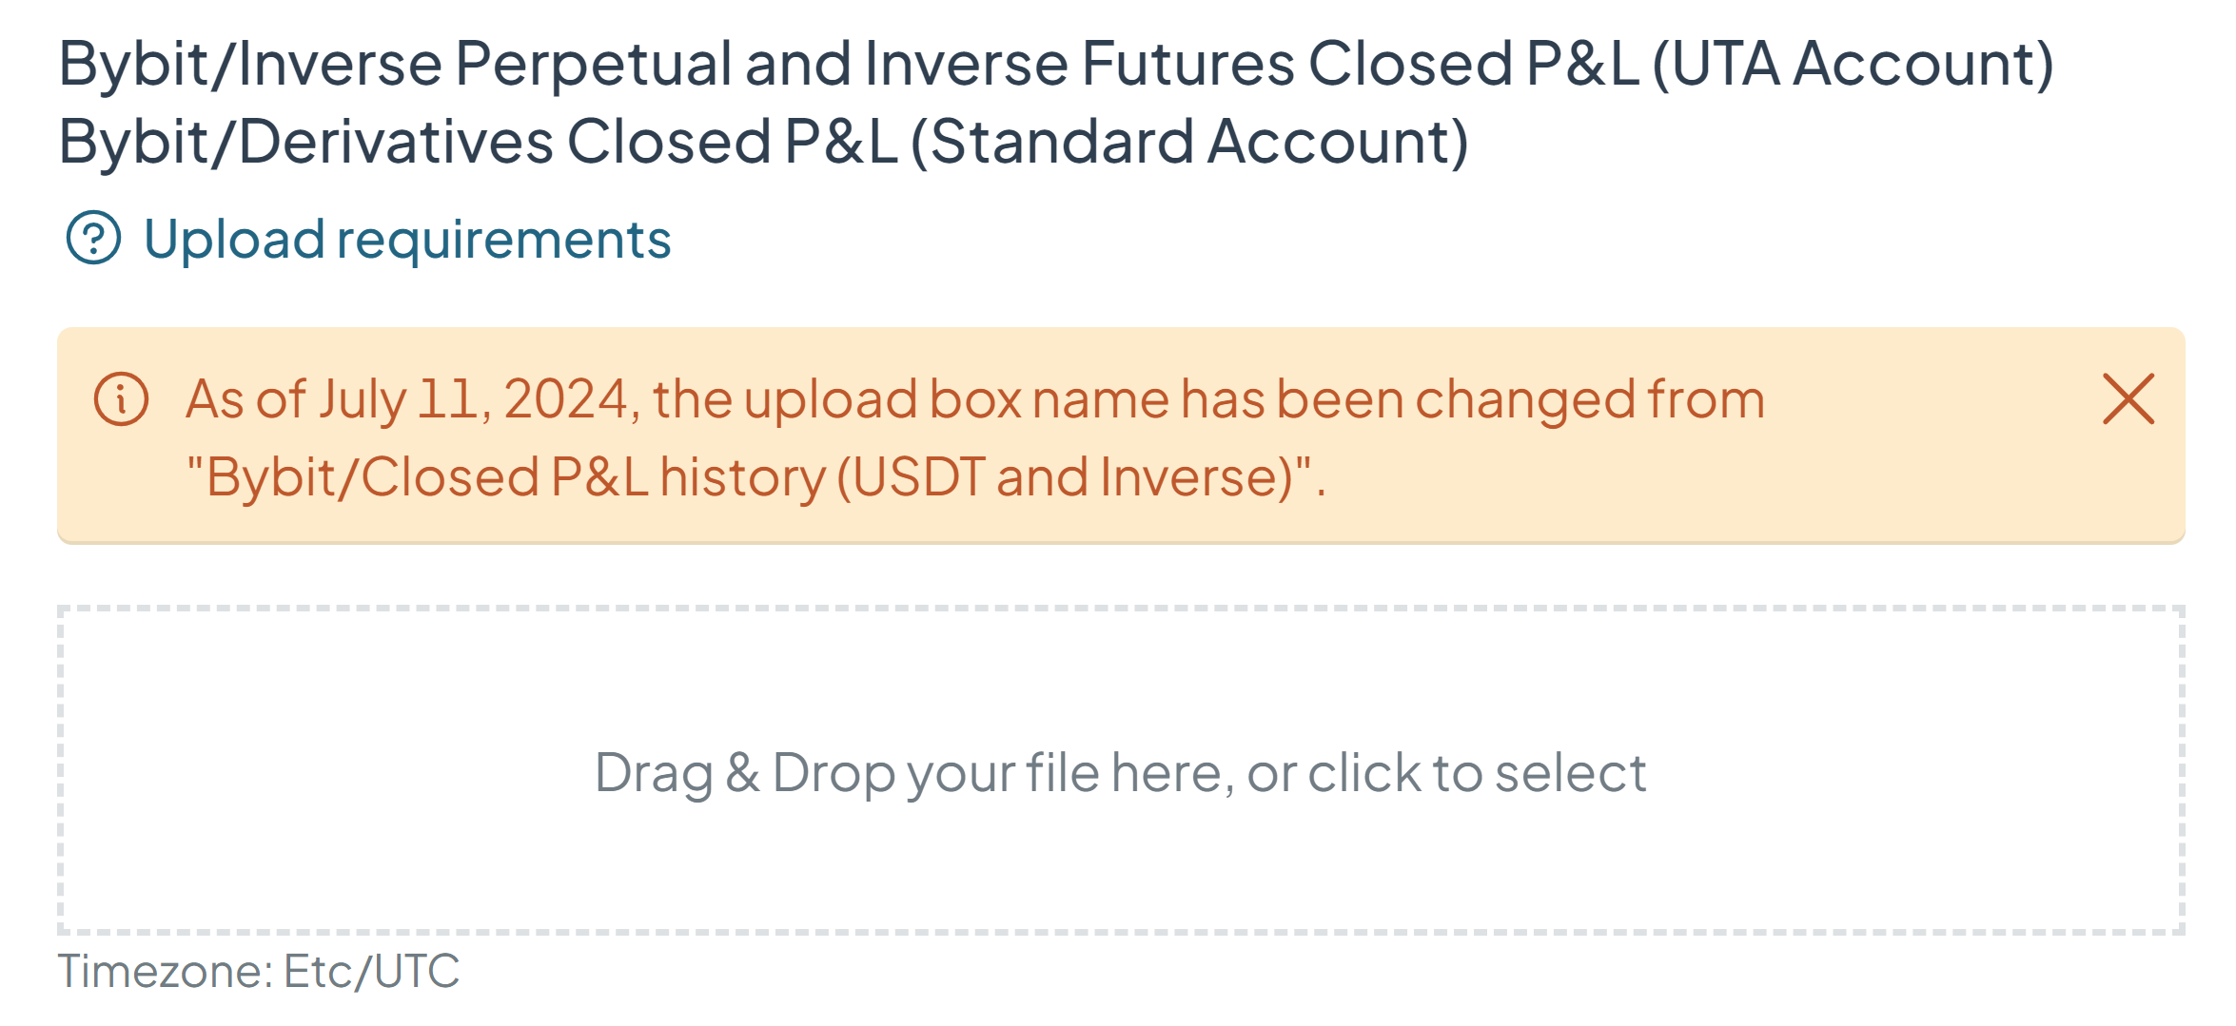The height and width of the screenshot is (1026, 2236).
Task: Click the word "Timezone:" below the upload box
Action: pyautogui.click(x=166, y=971)
